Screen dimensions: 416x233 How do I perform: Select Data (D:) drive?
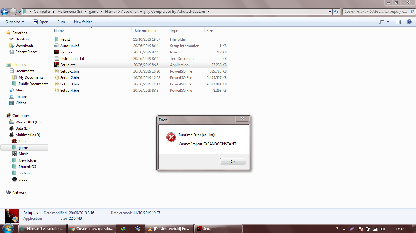point(22,128)
